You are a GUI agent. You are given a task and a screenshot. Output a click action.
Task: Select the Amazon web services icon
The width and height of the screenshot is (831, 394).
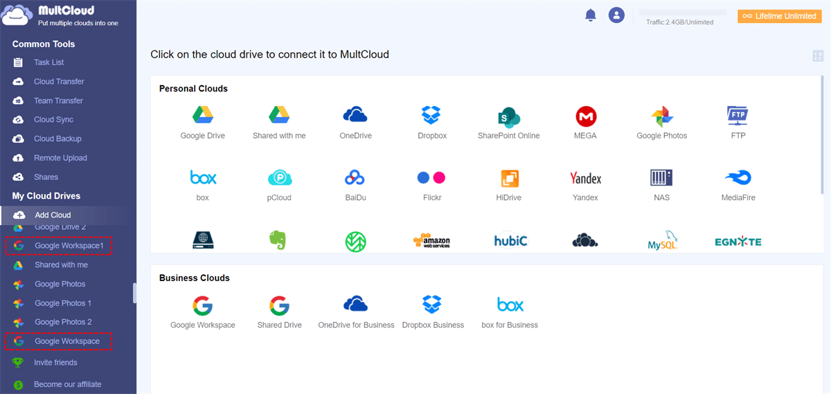pyautogui.click(x=432, y=240)
